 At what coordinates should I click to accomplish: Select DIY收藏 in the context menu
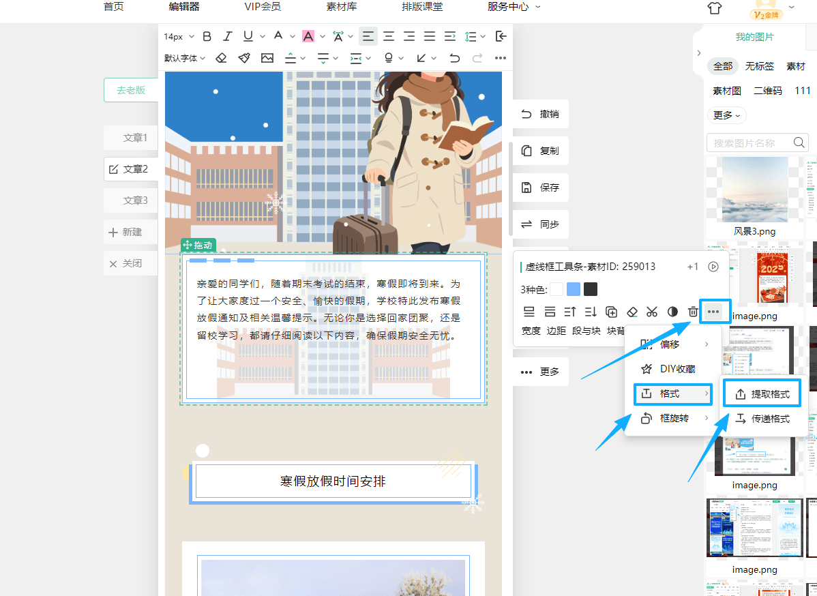673,369
